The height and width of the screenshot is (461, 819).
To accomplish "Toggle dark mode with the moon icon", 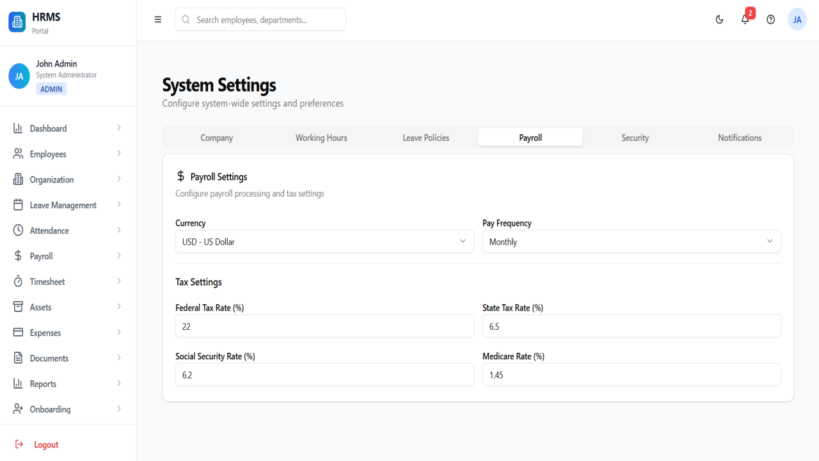I will [719, 20].
